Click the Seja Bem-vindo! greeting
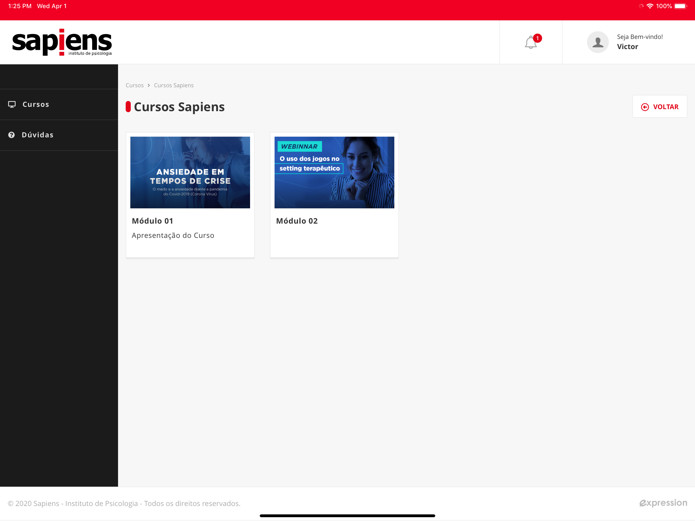Image resolution: width=695 pixels, height=521 pixels. coord(640,37)
